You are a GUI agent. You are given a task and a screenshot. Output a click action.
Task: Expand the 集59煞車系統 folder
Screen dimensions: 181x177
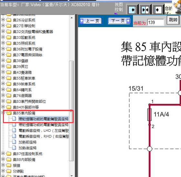(x=3, y=84)
